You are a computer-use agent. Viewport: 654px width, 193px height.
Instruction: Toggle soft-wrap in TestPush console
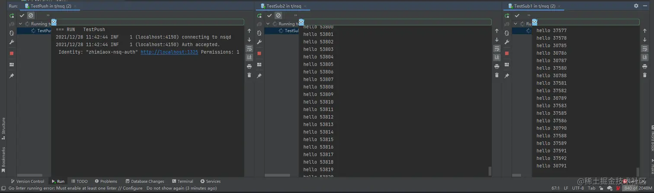249,48
